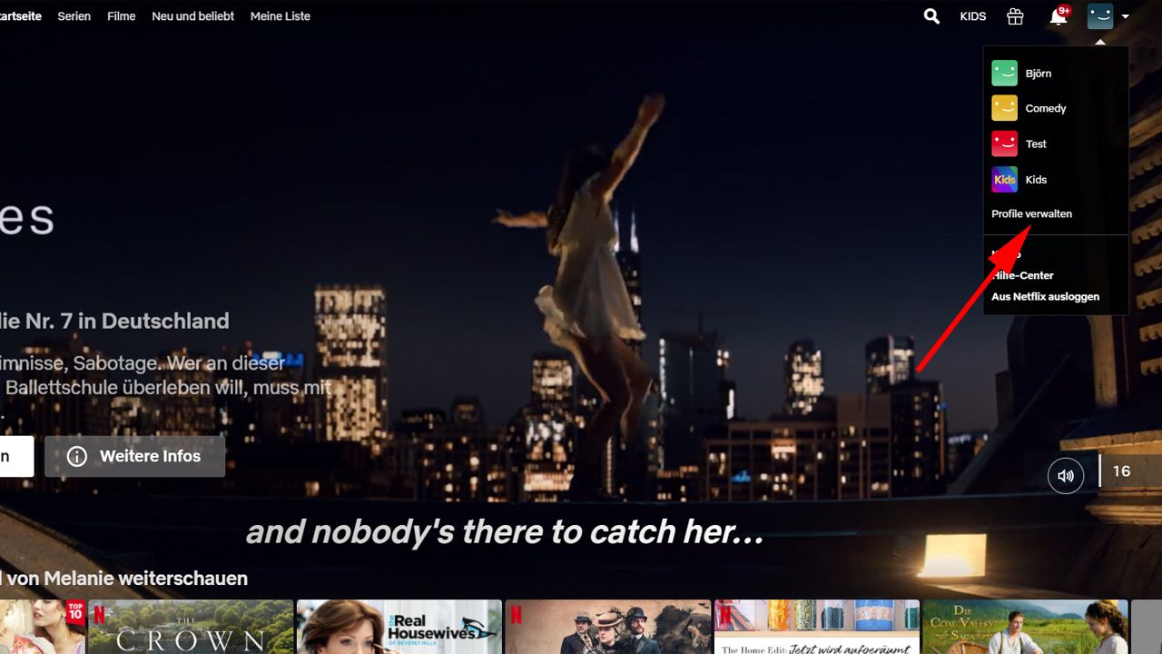Open the Real Housewives of Beverly Hills thumbnail
Image resolution: width=1162 pixels, height=654 pixels.
pyautogui.click(x=399, y=627)
